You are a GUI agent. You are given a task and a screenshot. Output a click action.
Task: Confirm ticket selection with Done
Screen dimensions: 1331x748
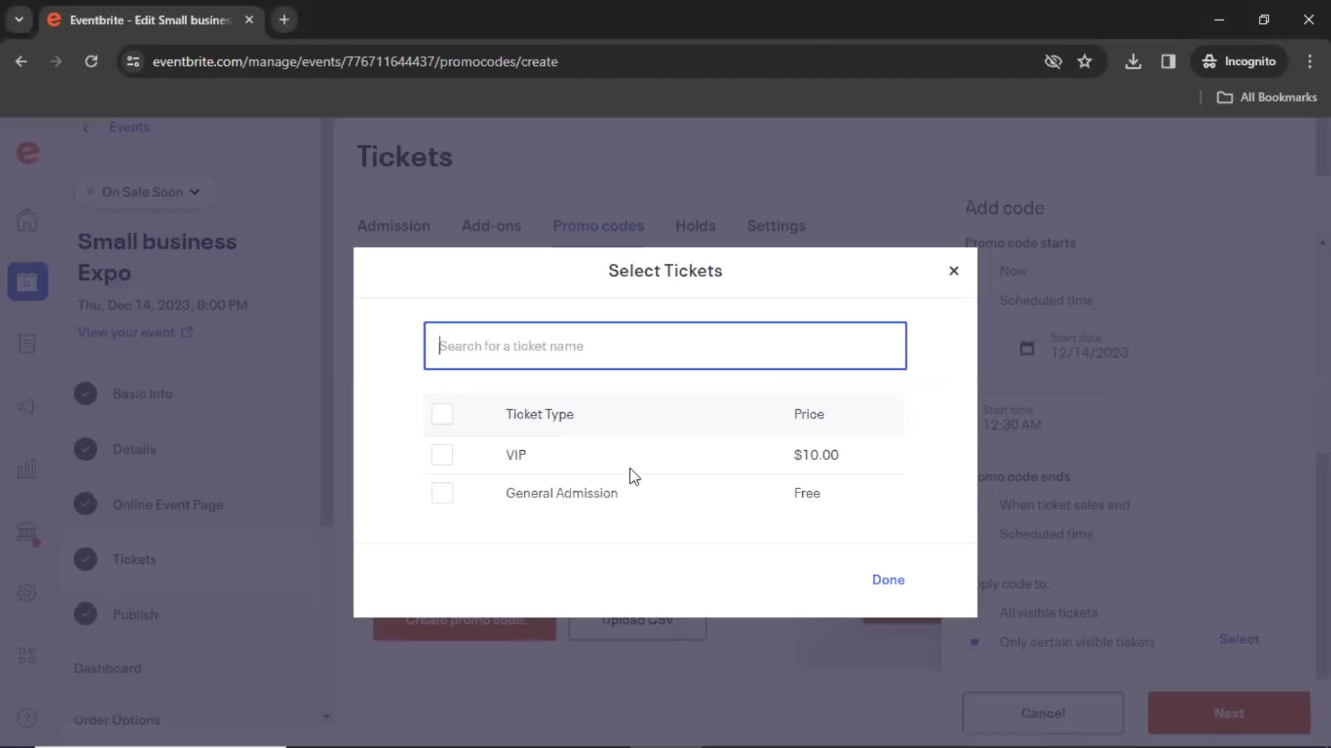(888, 580)
